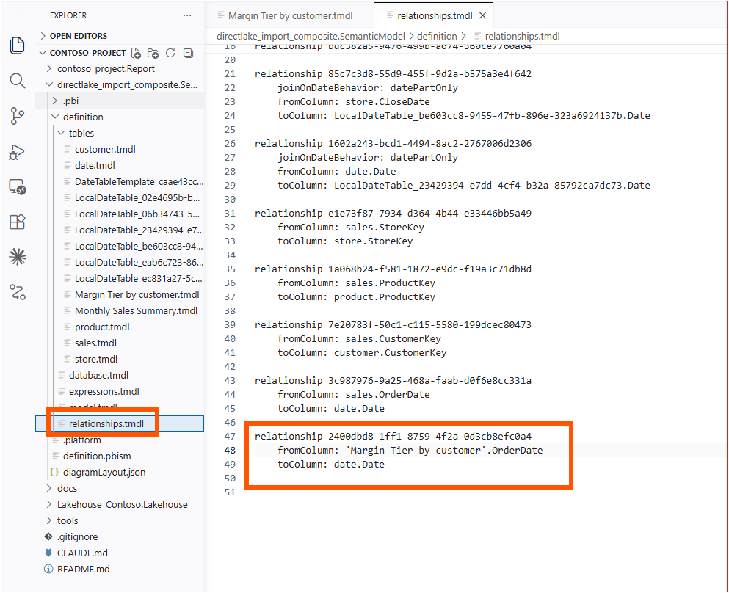Screen dimensions: 729x593
Task: Click line 41 toColumn customer.CustomerKey
Action: tap(362, 353)
